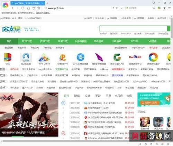Click the pc6 site search box

coord(134,28)
